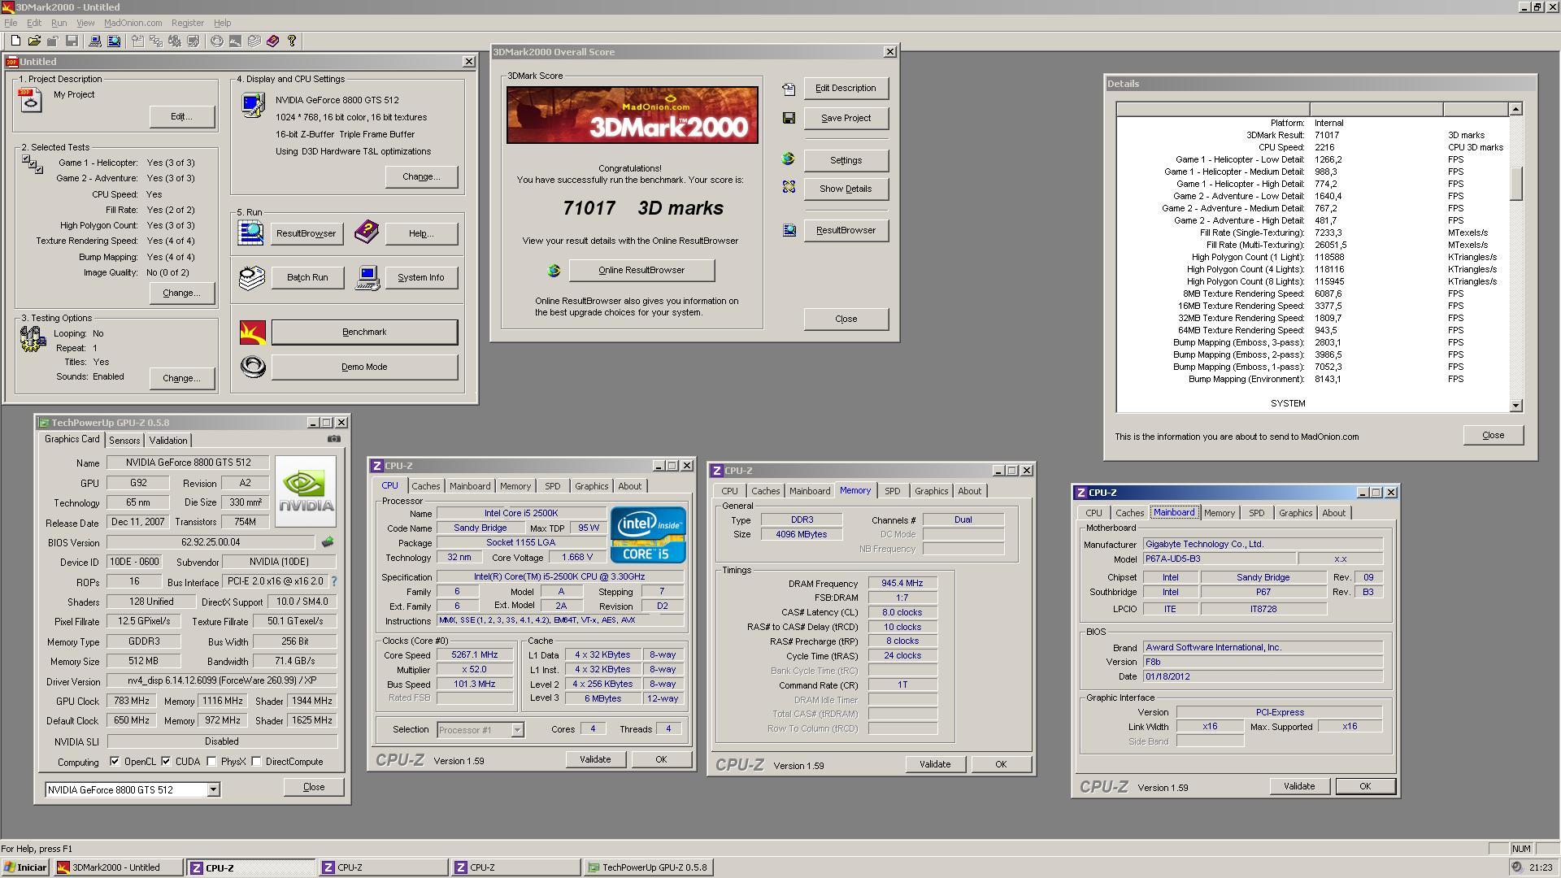Click the Save floppy disk toolbar icon
The image size is (1561, 878).
click(72, 41)
